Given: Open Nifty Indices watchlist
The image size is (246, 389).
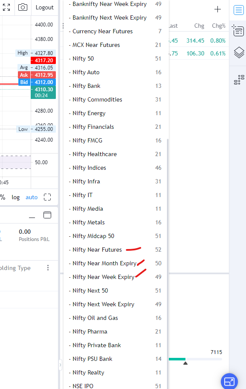Looking at the screenshot, I should [x=116, y=168].
